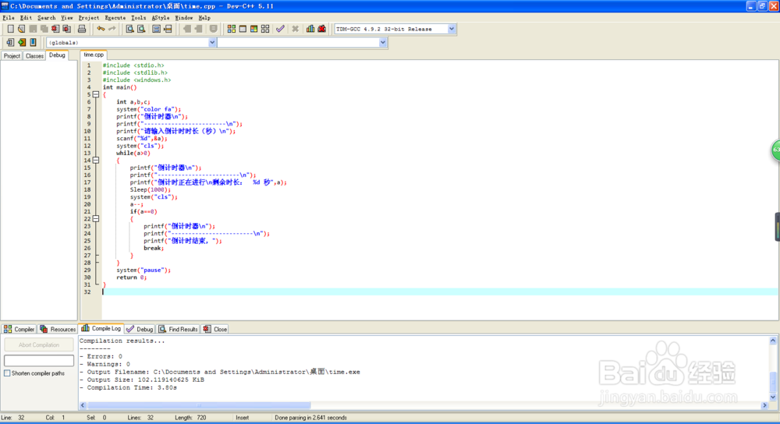This screenshot has width=780, height=424.
Task: Click the empty field under Abort Compilation
Action: tap(39, 360)
